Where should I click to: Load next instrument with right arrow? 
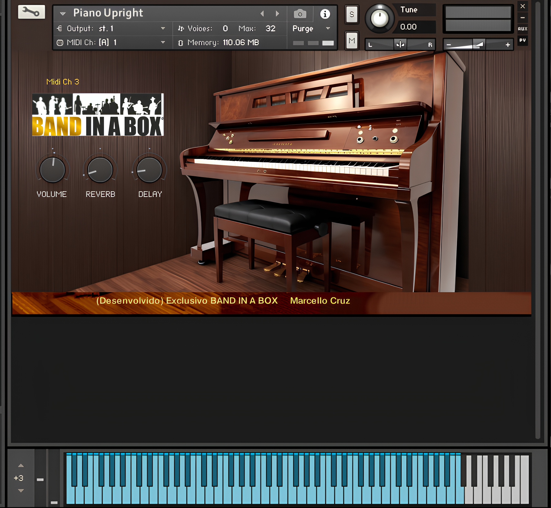[x=277, y=13]
